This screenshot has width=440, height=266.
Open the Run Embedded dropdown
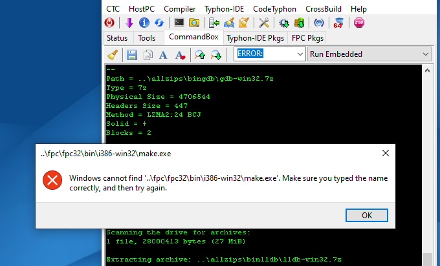pyautogui.click(x=425, y=55)
